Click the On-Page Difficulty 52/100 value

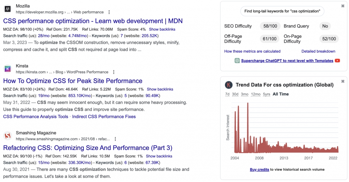(329, 39)
